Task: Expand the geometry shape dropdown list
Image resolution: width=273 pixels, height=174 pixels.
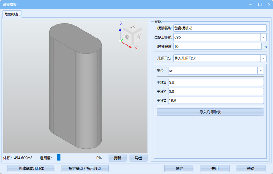Action: 264,58
